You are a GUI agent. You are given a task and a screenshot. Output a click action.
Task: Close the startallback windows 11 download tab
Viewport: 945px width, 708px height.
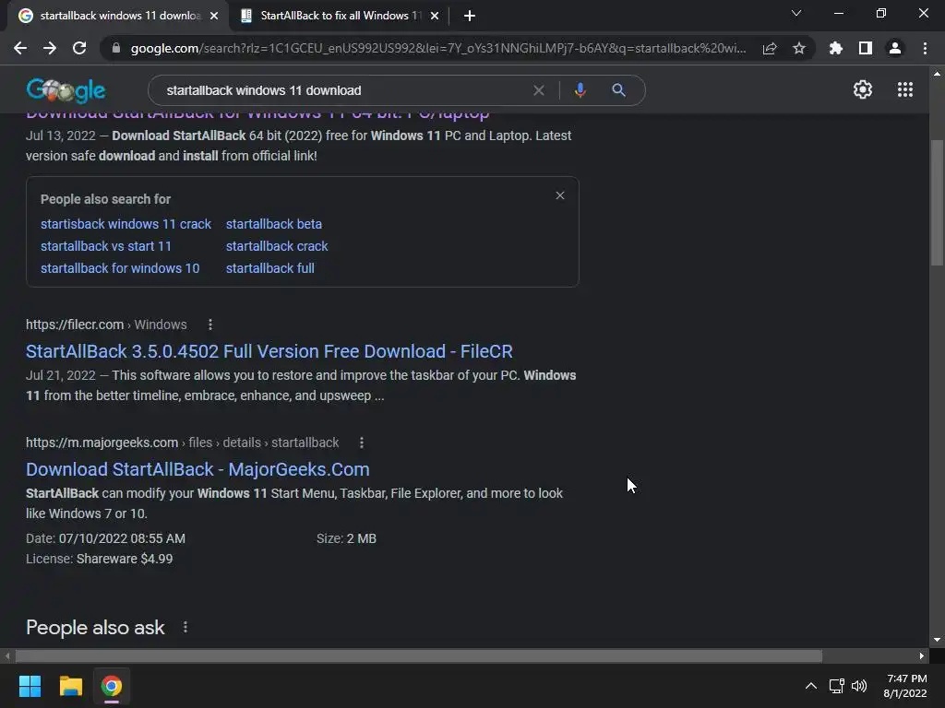click(214, 17)
